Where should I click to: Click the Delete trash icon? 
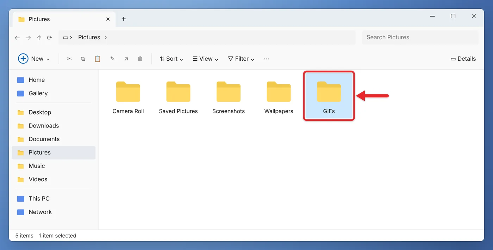point(140,59)
